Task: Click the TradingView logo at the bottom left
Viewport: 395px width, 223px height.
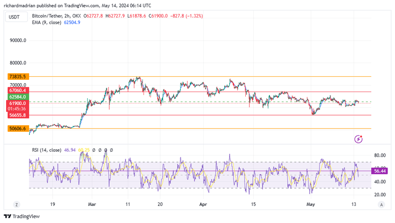Action: 22,216
